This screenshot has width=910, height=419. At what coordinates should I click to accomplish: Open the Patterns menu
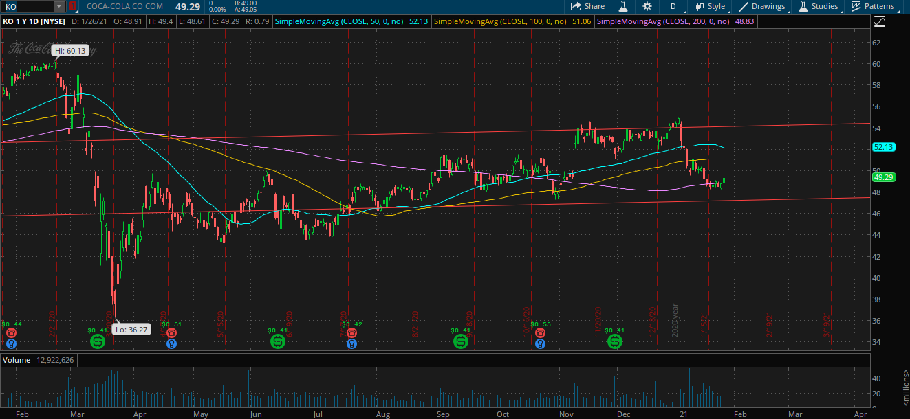click(873, 6)
